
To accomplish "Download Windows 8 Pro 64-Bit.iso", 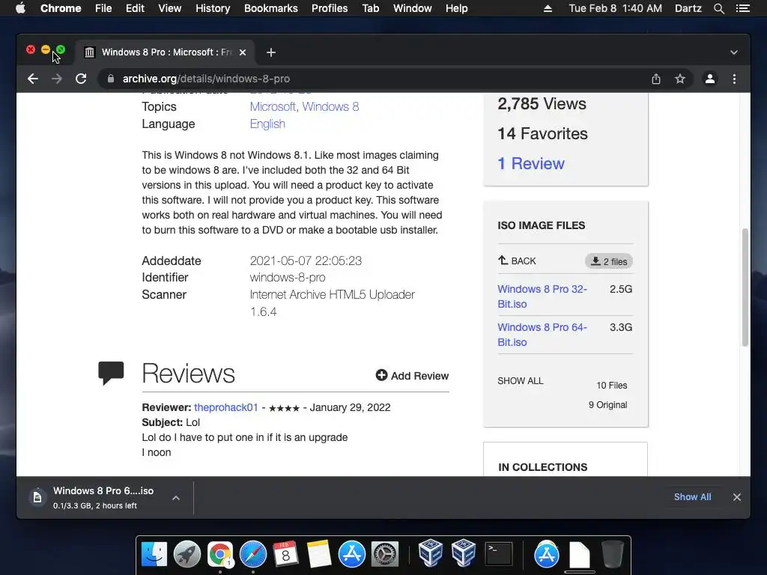I will coord(542,335).
